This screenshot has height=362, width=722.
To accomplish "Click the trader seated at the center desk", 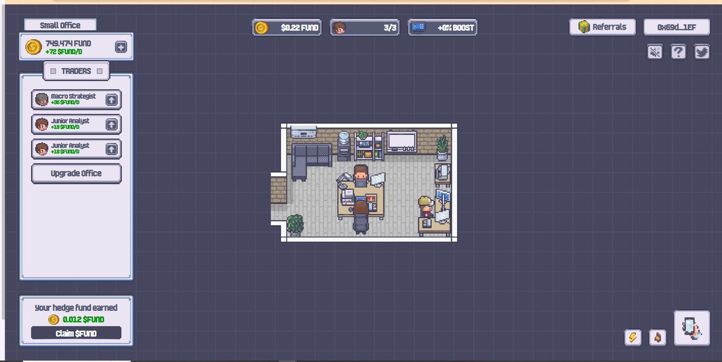I will point(361,175).
